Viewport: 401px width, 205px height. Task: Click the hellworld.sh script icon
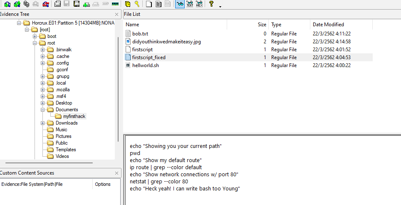(128, 65)
